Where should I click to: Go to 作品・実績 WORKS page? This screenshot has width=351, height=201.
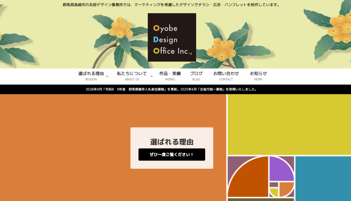[170, 76]
